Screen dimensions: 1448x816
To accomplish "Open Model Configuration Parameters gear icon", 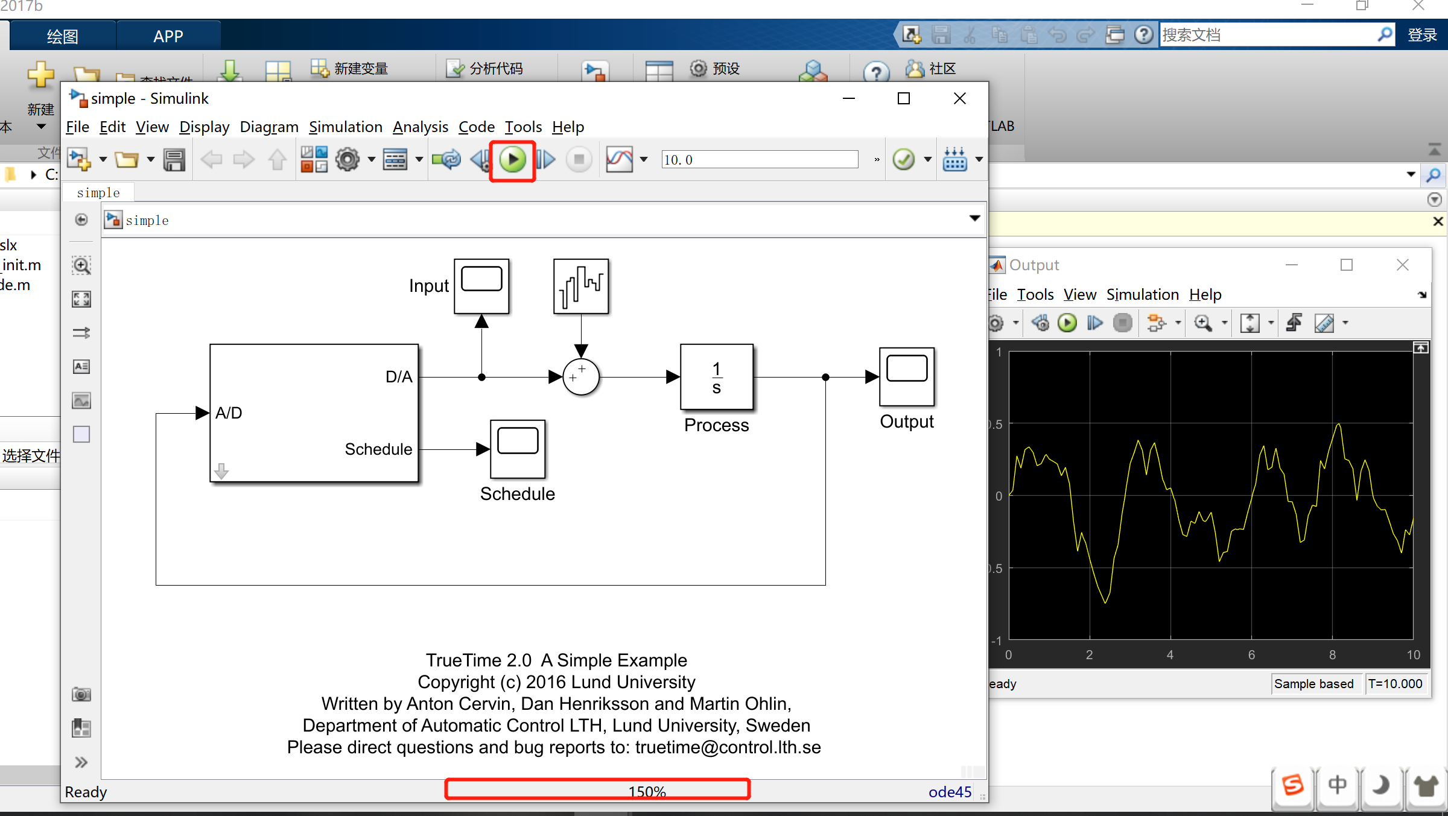I will point(348,159).
